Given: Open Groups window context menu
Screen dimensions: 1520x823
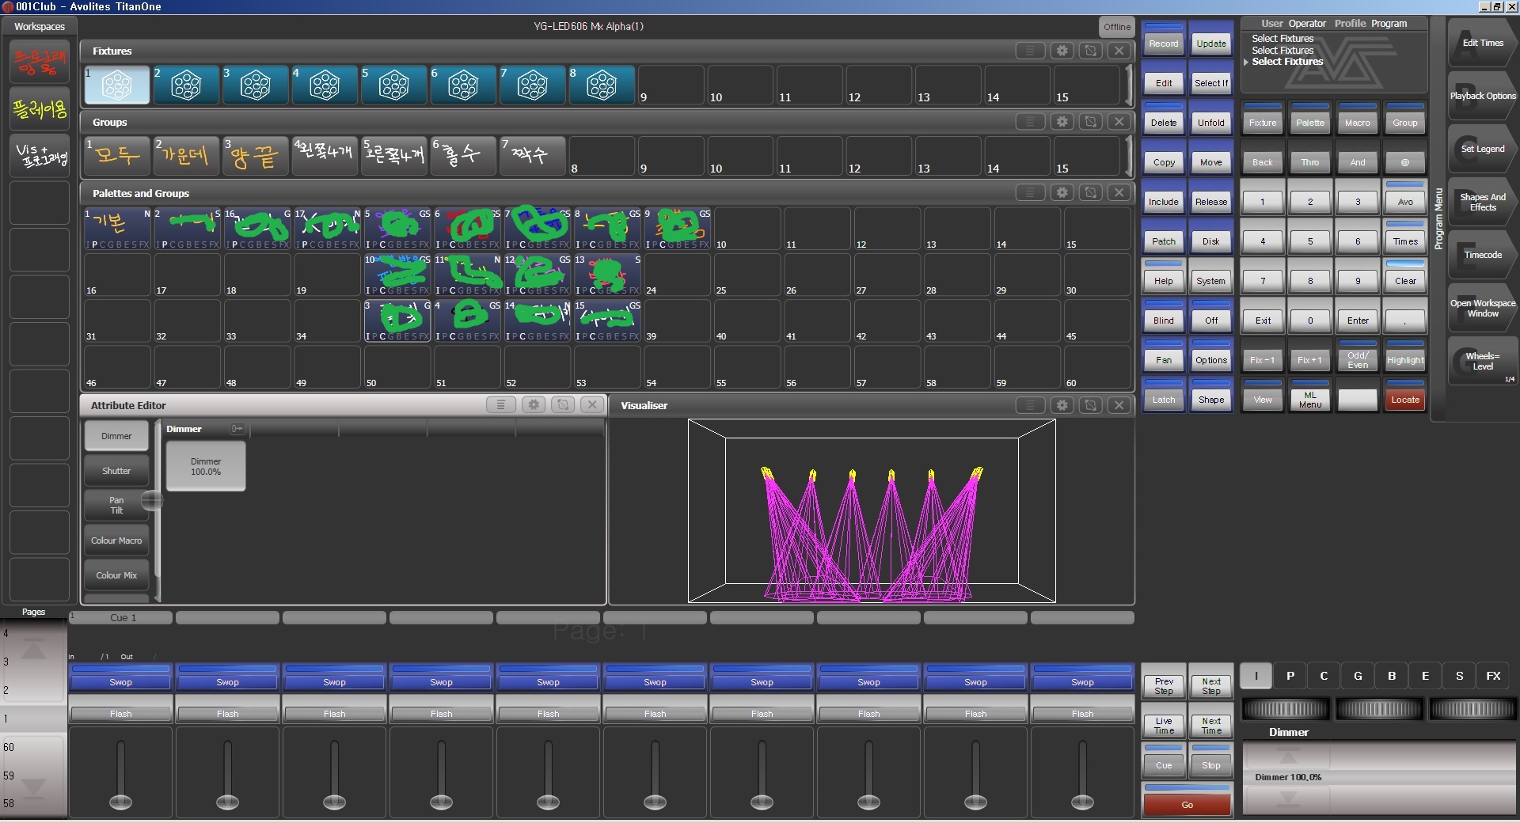Looking at the screenshot, I should (1030, 122).
